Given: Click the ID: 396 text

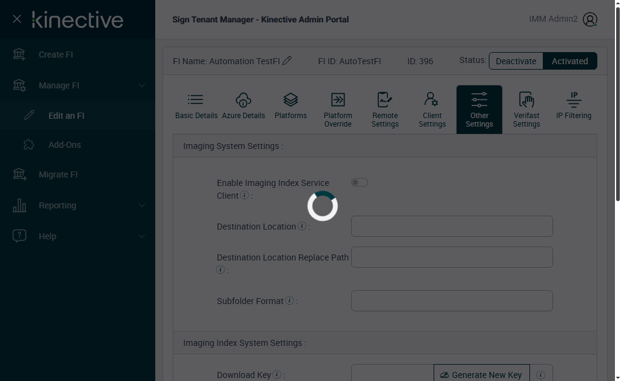Looking at the screenshot, I should click(420, 61).
